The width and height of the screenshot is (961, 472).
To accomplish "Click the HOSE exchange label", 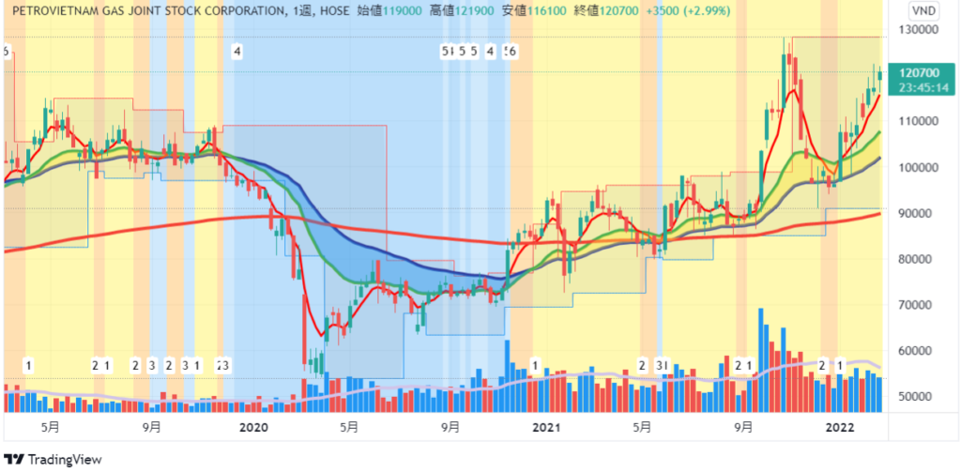I will tap(335, 11).
